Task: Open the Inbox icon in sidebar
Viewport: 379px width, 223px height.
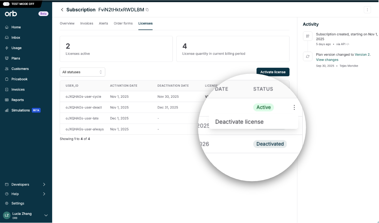Action: pos(7,38)
